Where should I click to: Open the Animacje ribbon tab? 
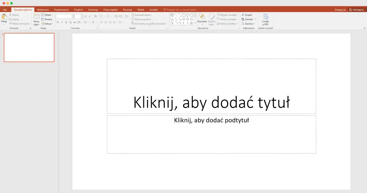(93, 9)
